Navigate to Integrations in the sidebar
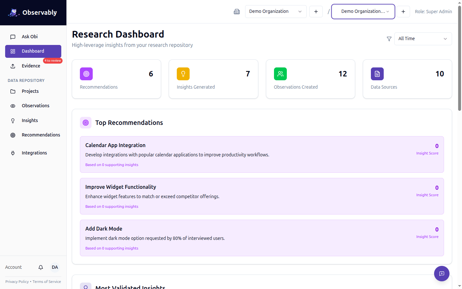 34,153
